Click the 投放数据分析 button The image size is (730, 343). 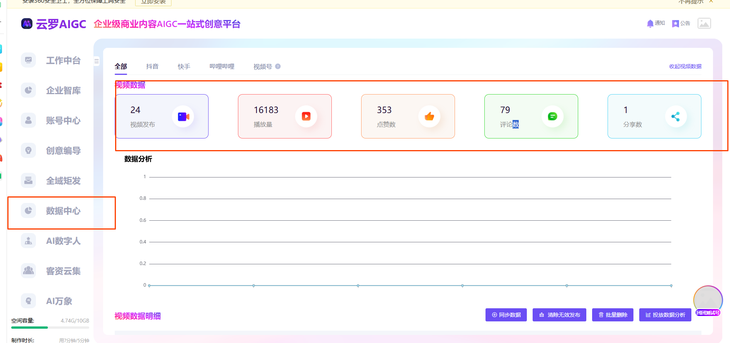coord(665,315)
